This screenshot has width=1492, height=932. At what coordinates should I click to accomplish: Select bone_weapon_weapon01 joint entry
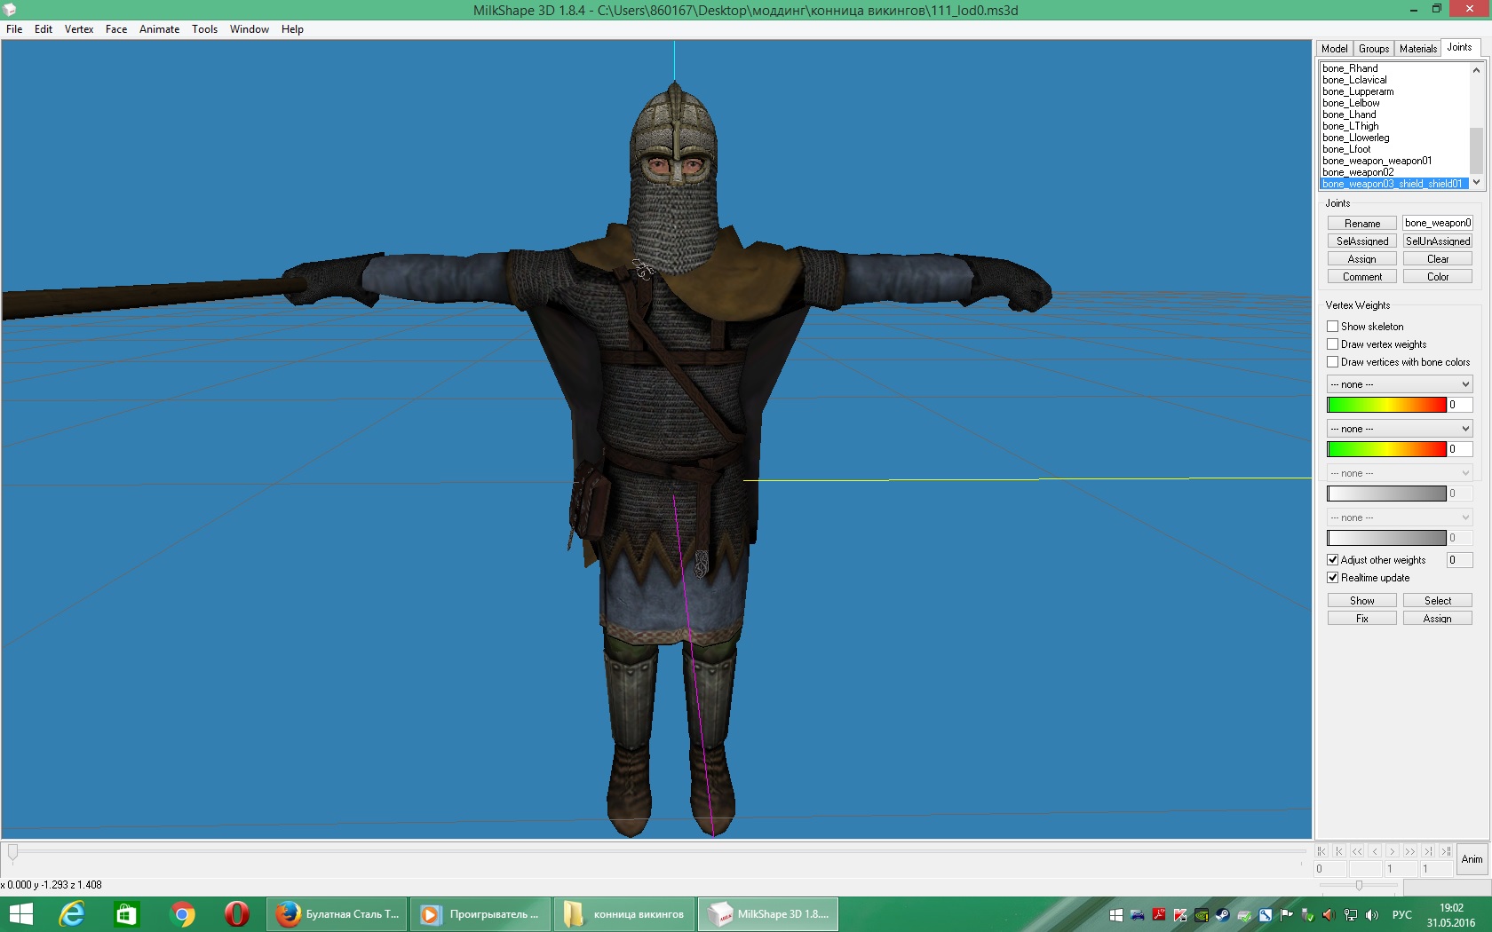(x=1394, y=161)
